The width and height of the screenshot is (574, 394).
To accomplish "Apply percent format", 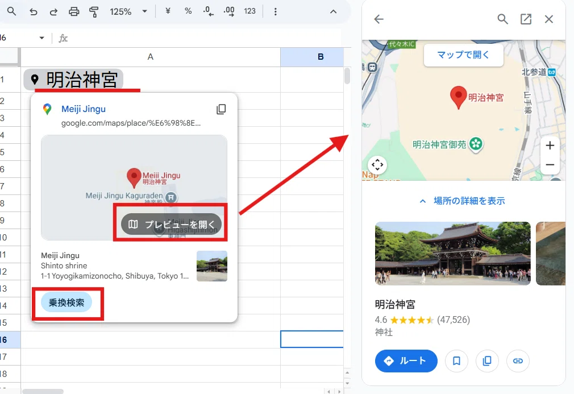I will coord(188,11).
